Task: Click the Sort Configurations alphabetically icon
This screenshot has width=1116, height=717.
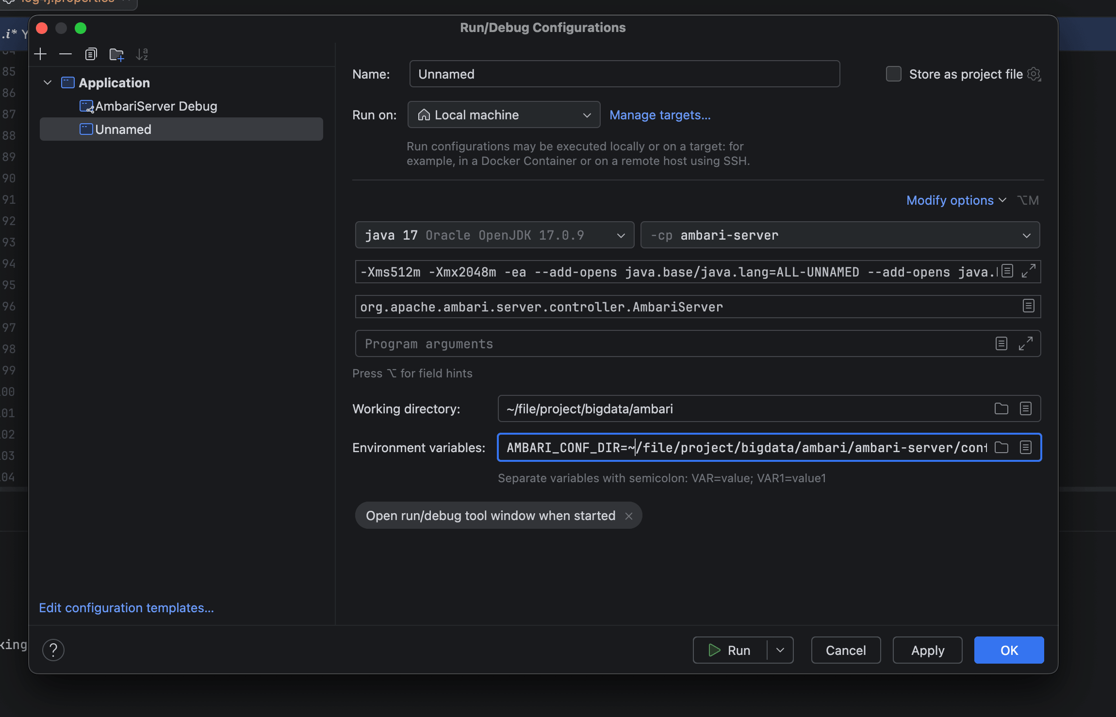Action: click(142, 54)
